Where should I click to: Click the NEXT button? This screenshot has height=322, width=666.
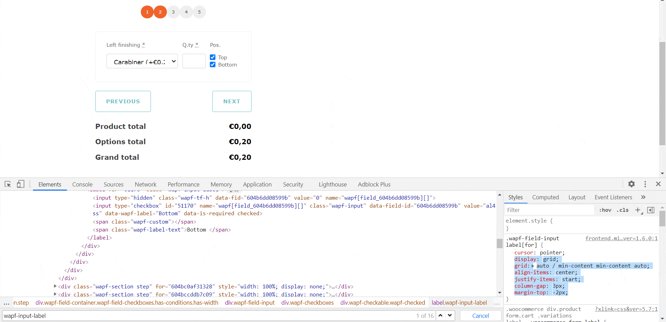click(231, 101)
